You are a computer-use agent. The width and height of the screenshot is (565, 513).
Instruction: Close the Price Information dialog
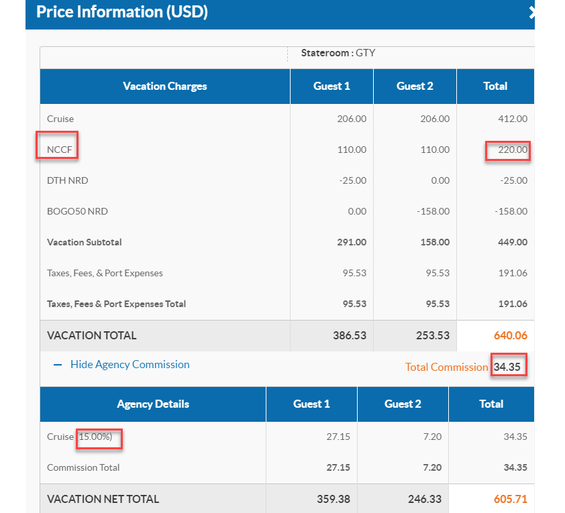(531, 12)
